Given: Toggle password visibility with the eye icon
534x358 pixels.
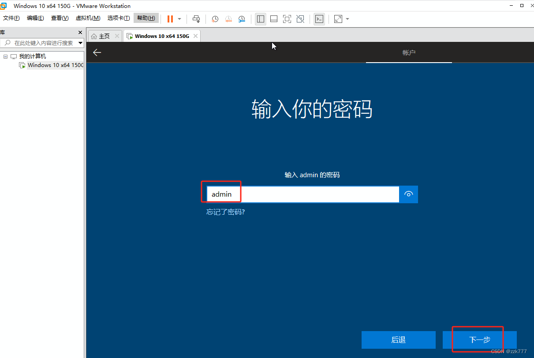Looking at the screenshot, I should (x=409, y=194).
